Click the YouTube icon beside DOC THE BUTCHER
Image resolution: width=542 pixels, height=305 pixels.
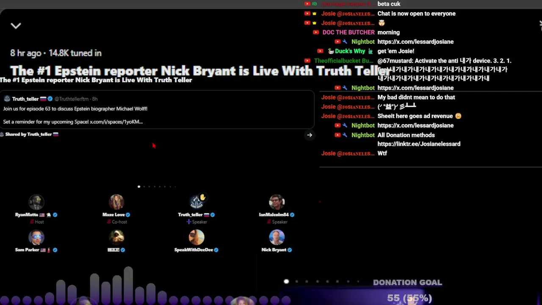coord(316,32)
